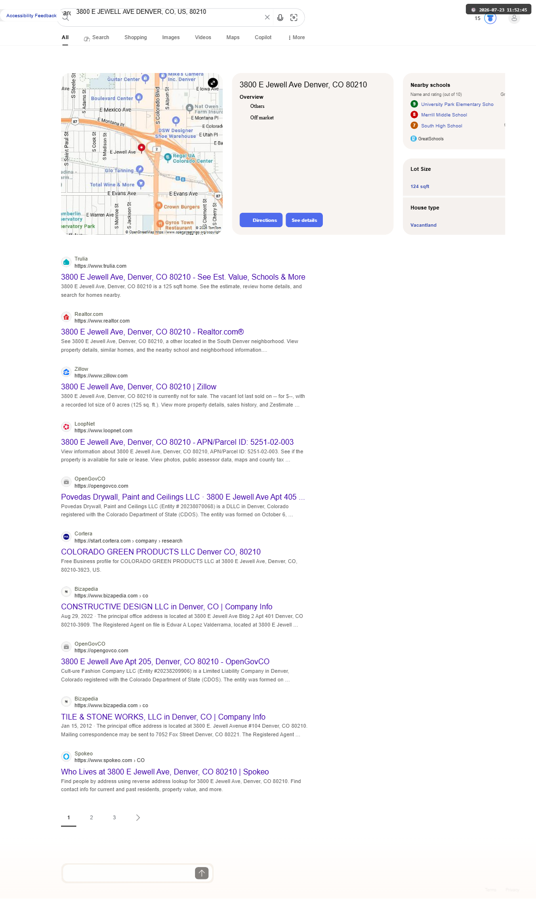Click the GreatSchools logo icon
The height and width of the screenshot is (899, 536).
[413, 139]
